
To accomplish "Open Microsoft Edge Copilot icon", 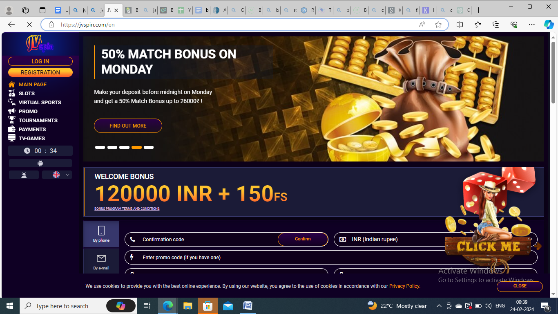I will pos(549,25).
